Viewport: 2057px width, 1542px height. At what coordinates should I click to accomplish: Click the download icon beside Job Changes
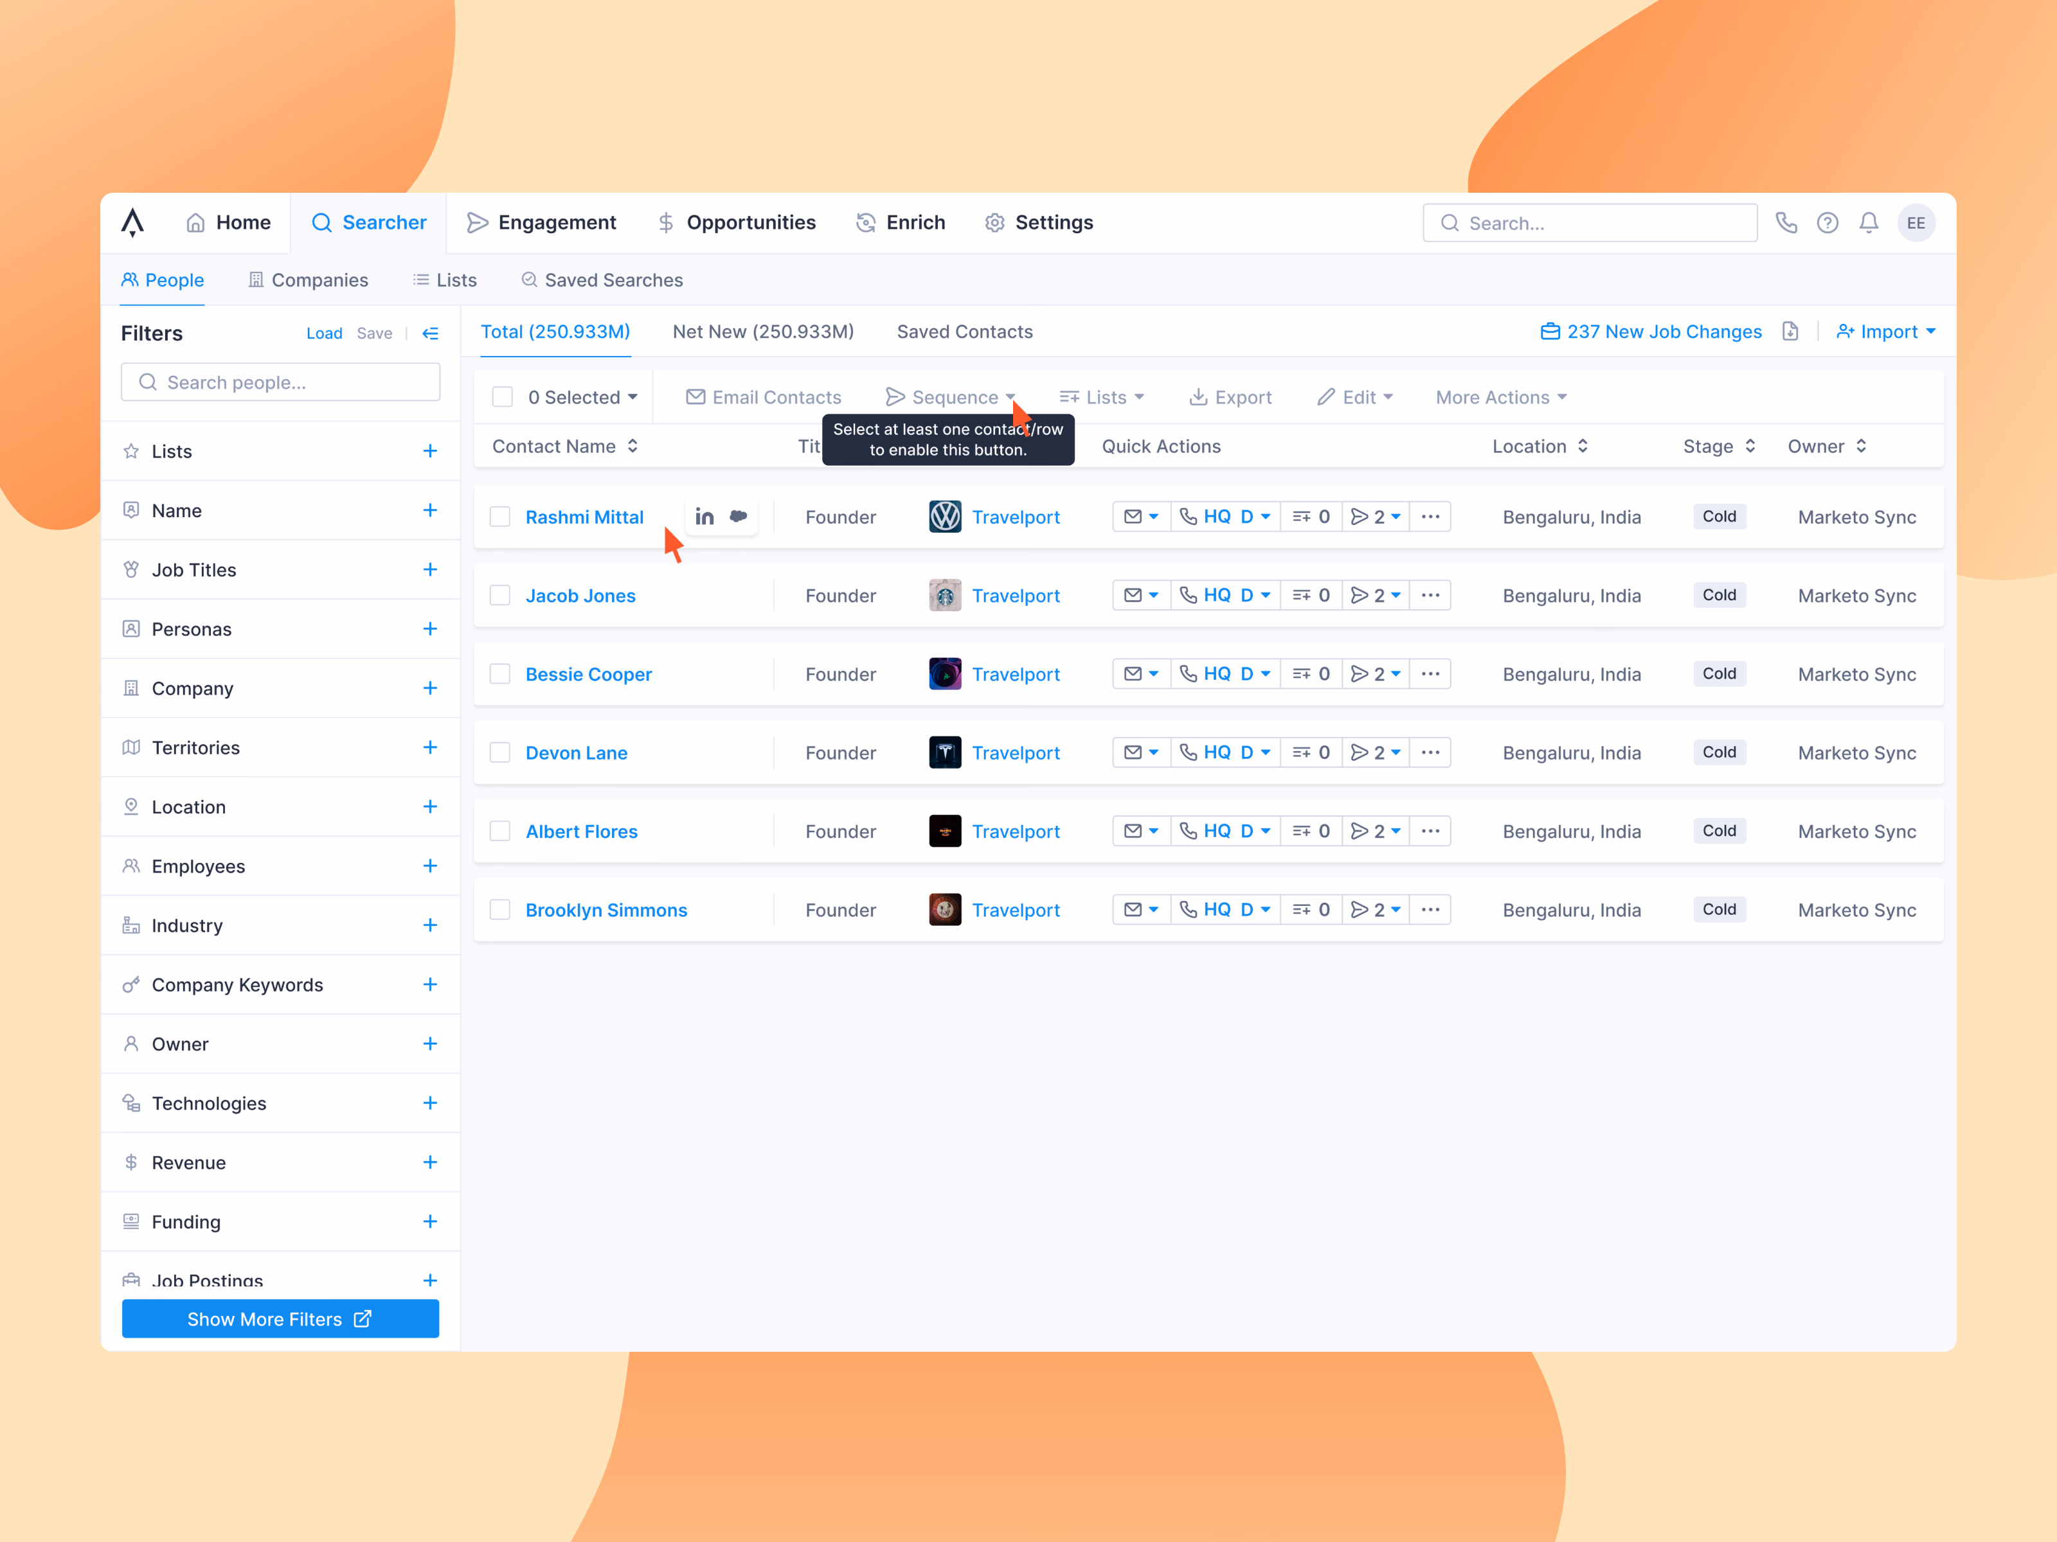[1790, 332]
